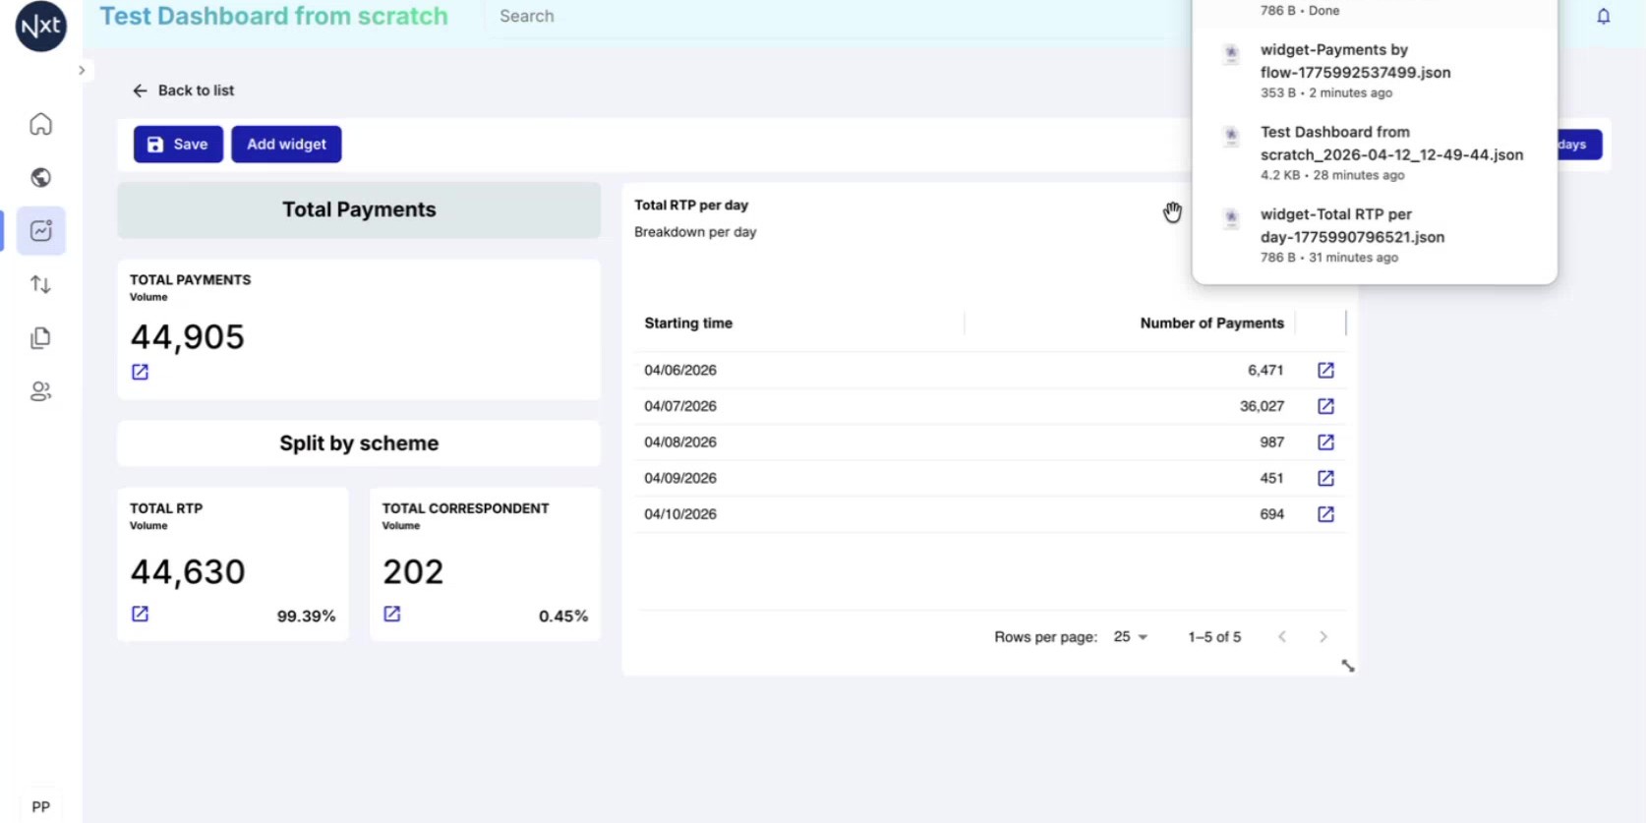This screenshot has width=1646, height=823.
Task: Click the partially hidden days button
Action: [1579, 145]
